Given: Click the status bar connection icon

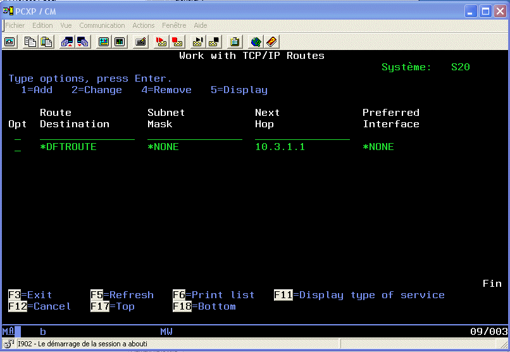Looking at the screenshot, I should (x=9, y=344).
